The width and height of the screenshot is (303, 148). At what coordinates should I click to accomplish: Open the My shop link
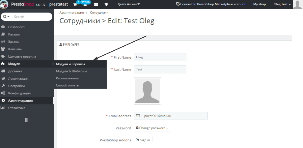(259, 4)
